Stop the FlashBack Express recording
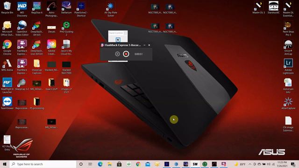Screen dimensions: 299x168 (x=126, y=54)
